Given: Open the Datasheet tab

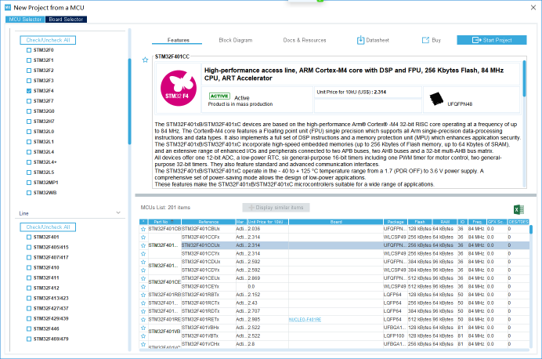Looking at the screenshot, I should click(x=373, y=40).
